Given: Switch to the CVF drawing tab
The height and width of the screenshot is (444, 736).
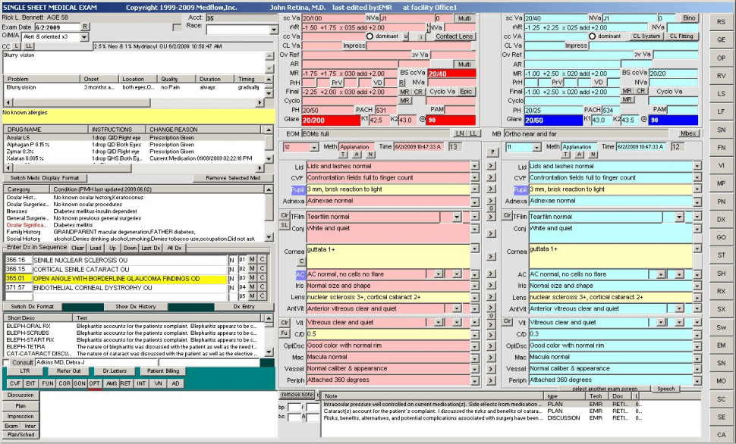Looking at the screenshot, I should tap(15, 383).
